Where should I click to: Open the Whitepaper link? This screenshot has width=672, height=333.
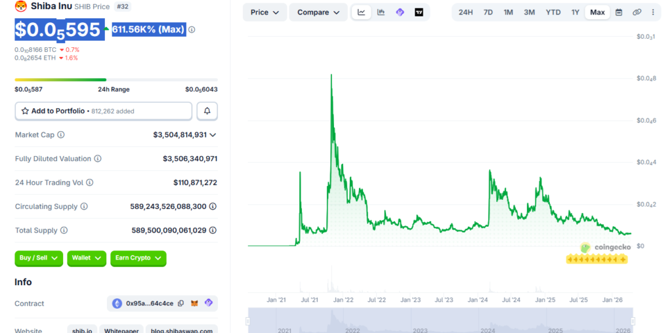121,330
